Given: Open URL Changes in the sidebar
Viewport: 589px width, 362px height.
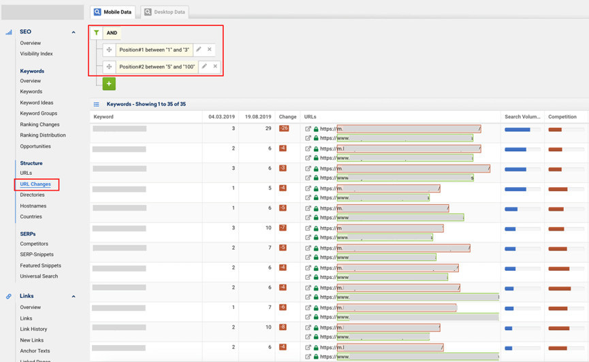Looking at the screenshot, I should point(35,184).
